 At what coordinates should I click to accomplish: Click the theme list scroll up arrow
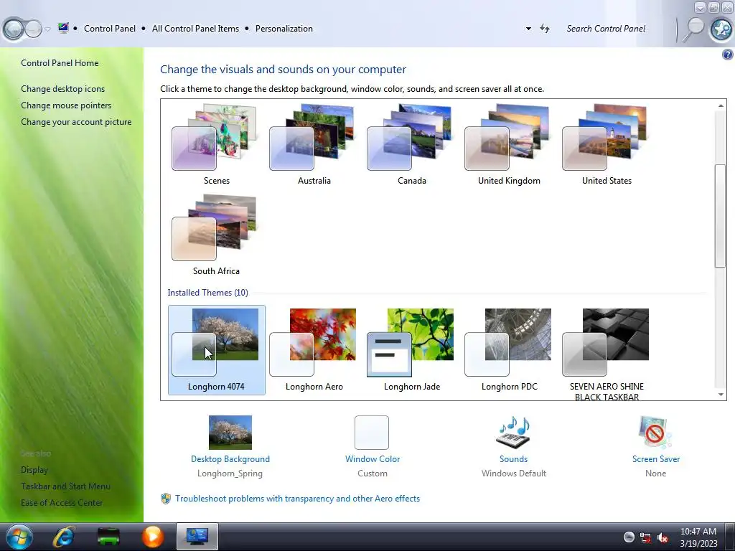click(721, 106)
